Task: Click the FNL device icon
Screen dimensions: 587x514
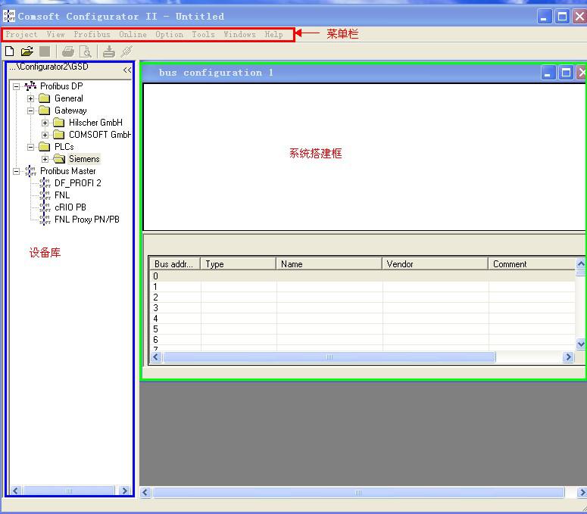Action: click(45, 195)
